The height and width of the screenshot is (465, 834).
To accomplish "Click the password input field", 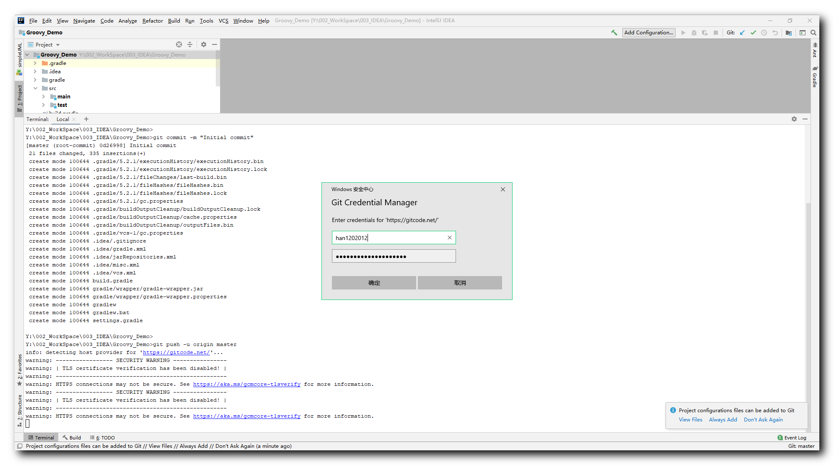I will (394, 256).
